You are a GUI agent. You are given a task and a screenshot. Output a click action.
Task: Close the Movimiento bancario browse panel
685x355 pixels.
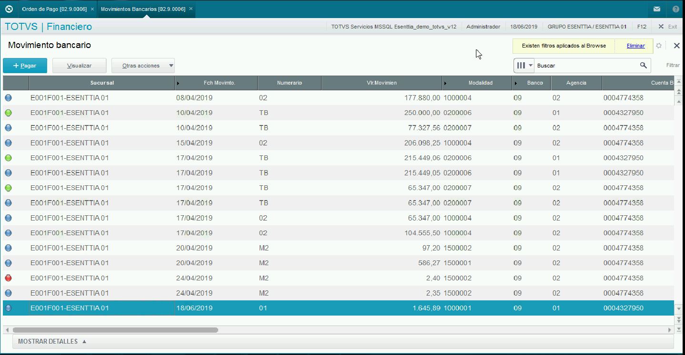tap(676, 46)
